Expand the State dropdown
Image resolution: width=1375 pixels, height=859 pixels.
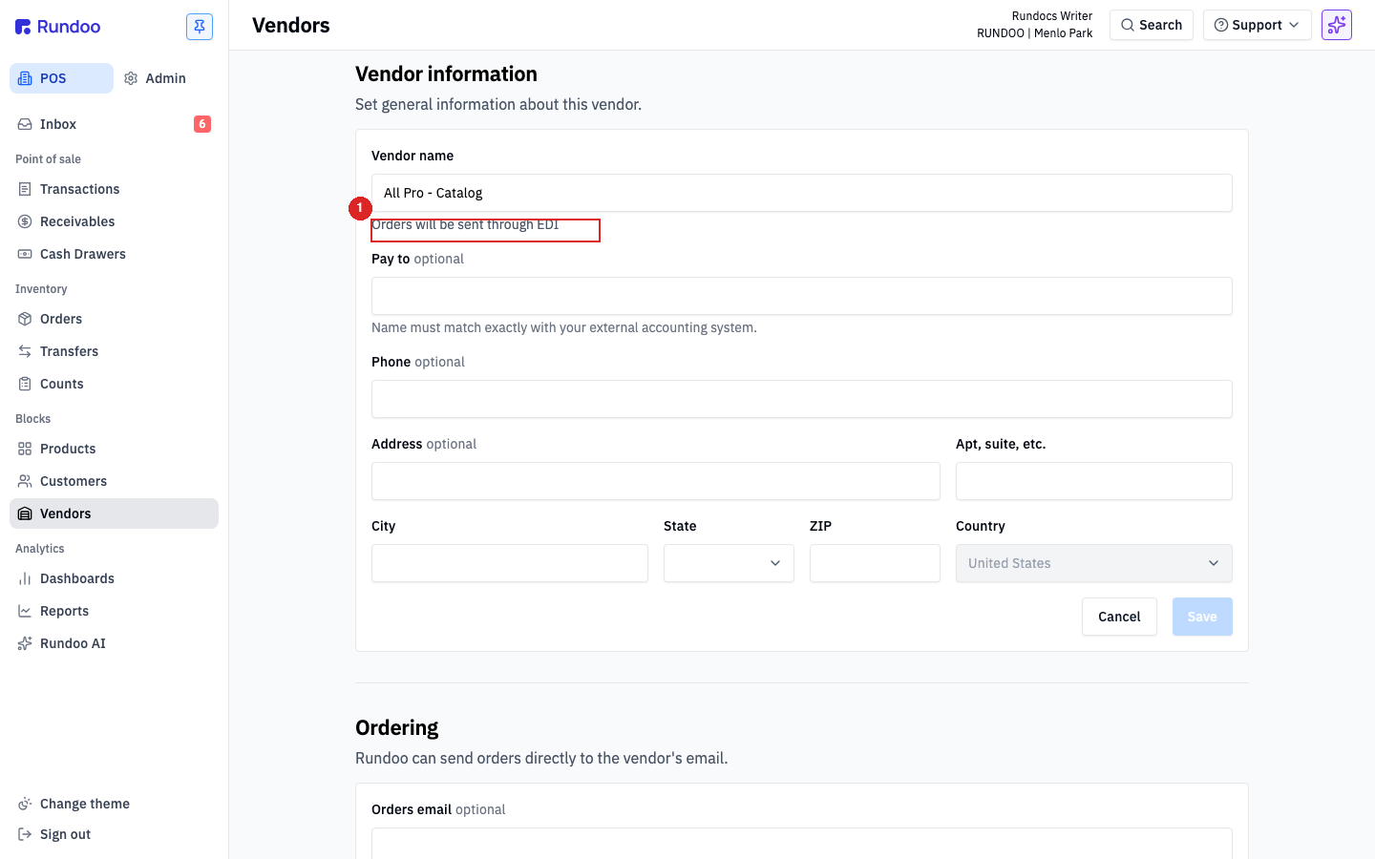tap(729, 563)
